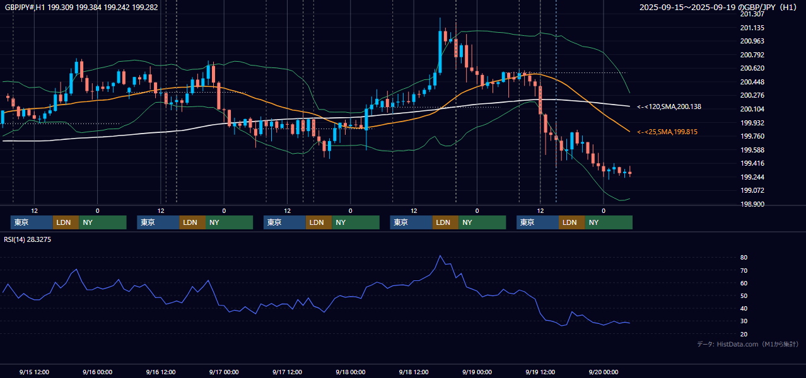Select the RSI scale level 70
The width and height of the screenshot is (806, 378).
point(744,270)
